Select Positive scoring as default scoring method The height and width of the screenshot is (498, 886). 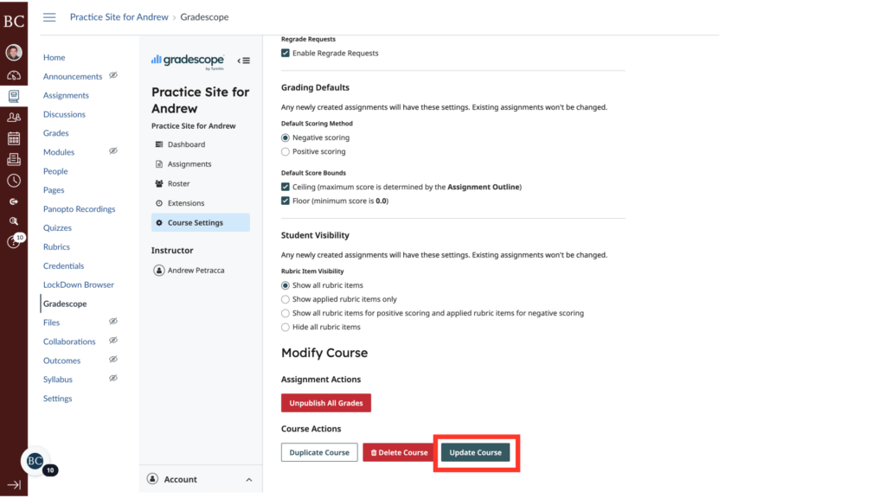point(284,150)
